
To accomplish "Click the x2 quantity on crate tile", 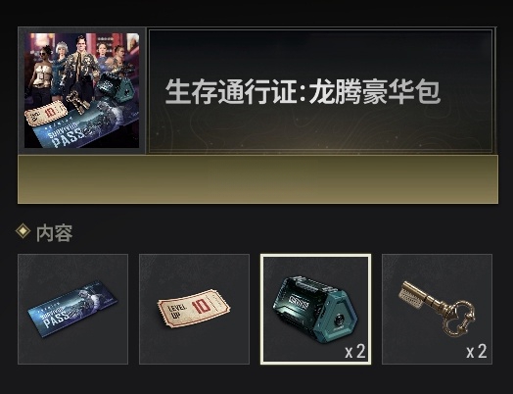I will (355, 352).
